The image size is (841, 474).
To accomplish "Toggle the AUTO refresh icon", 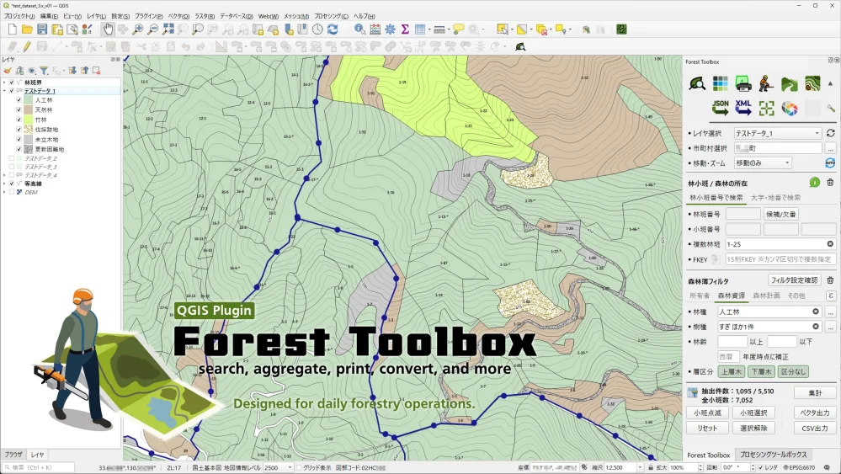I will pos(830,162).
